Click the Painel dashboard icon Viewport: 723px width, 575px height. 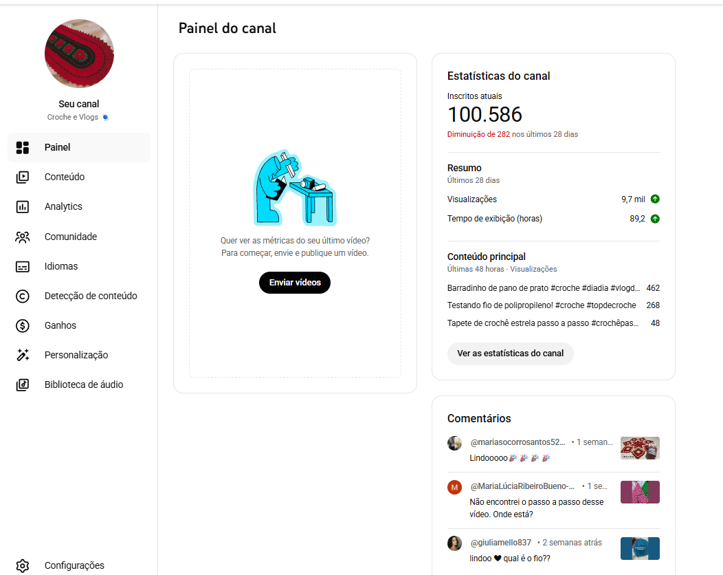point(23,147)
